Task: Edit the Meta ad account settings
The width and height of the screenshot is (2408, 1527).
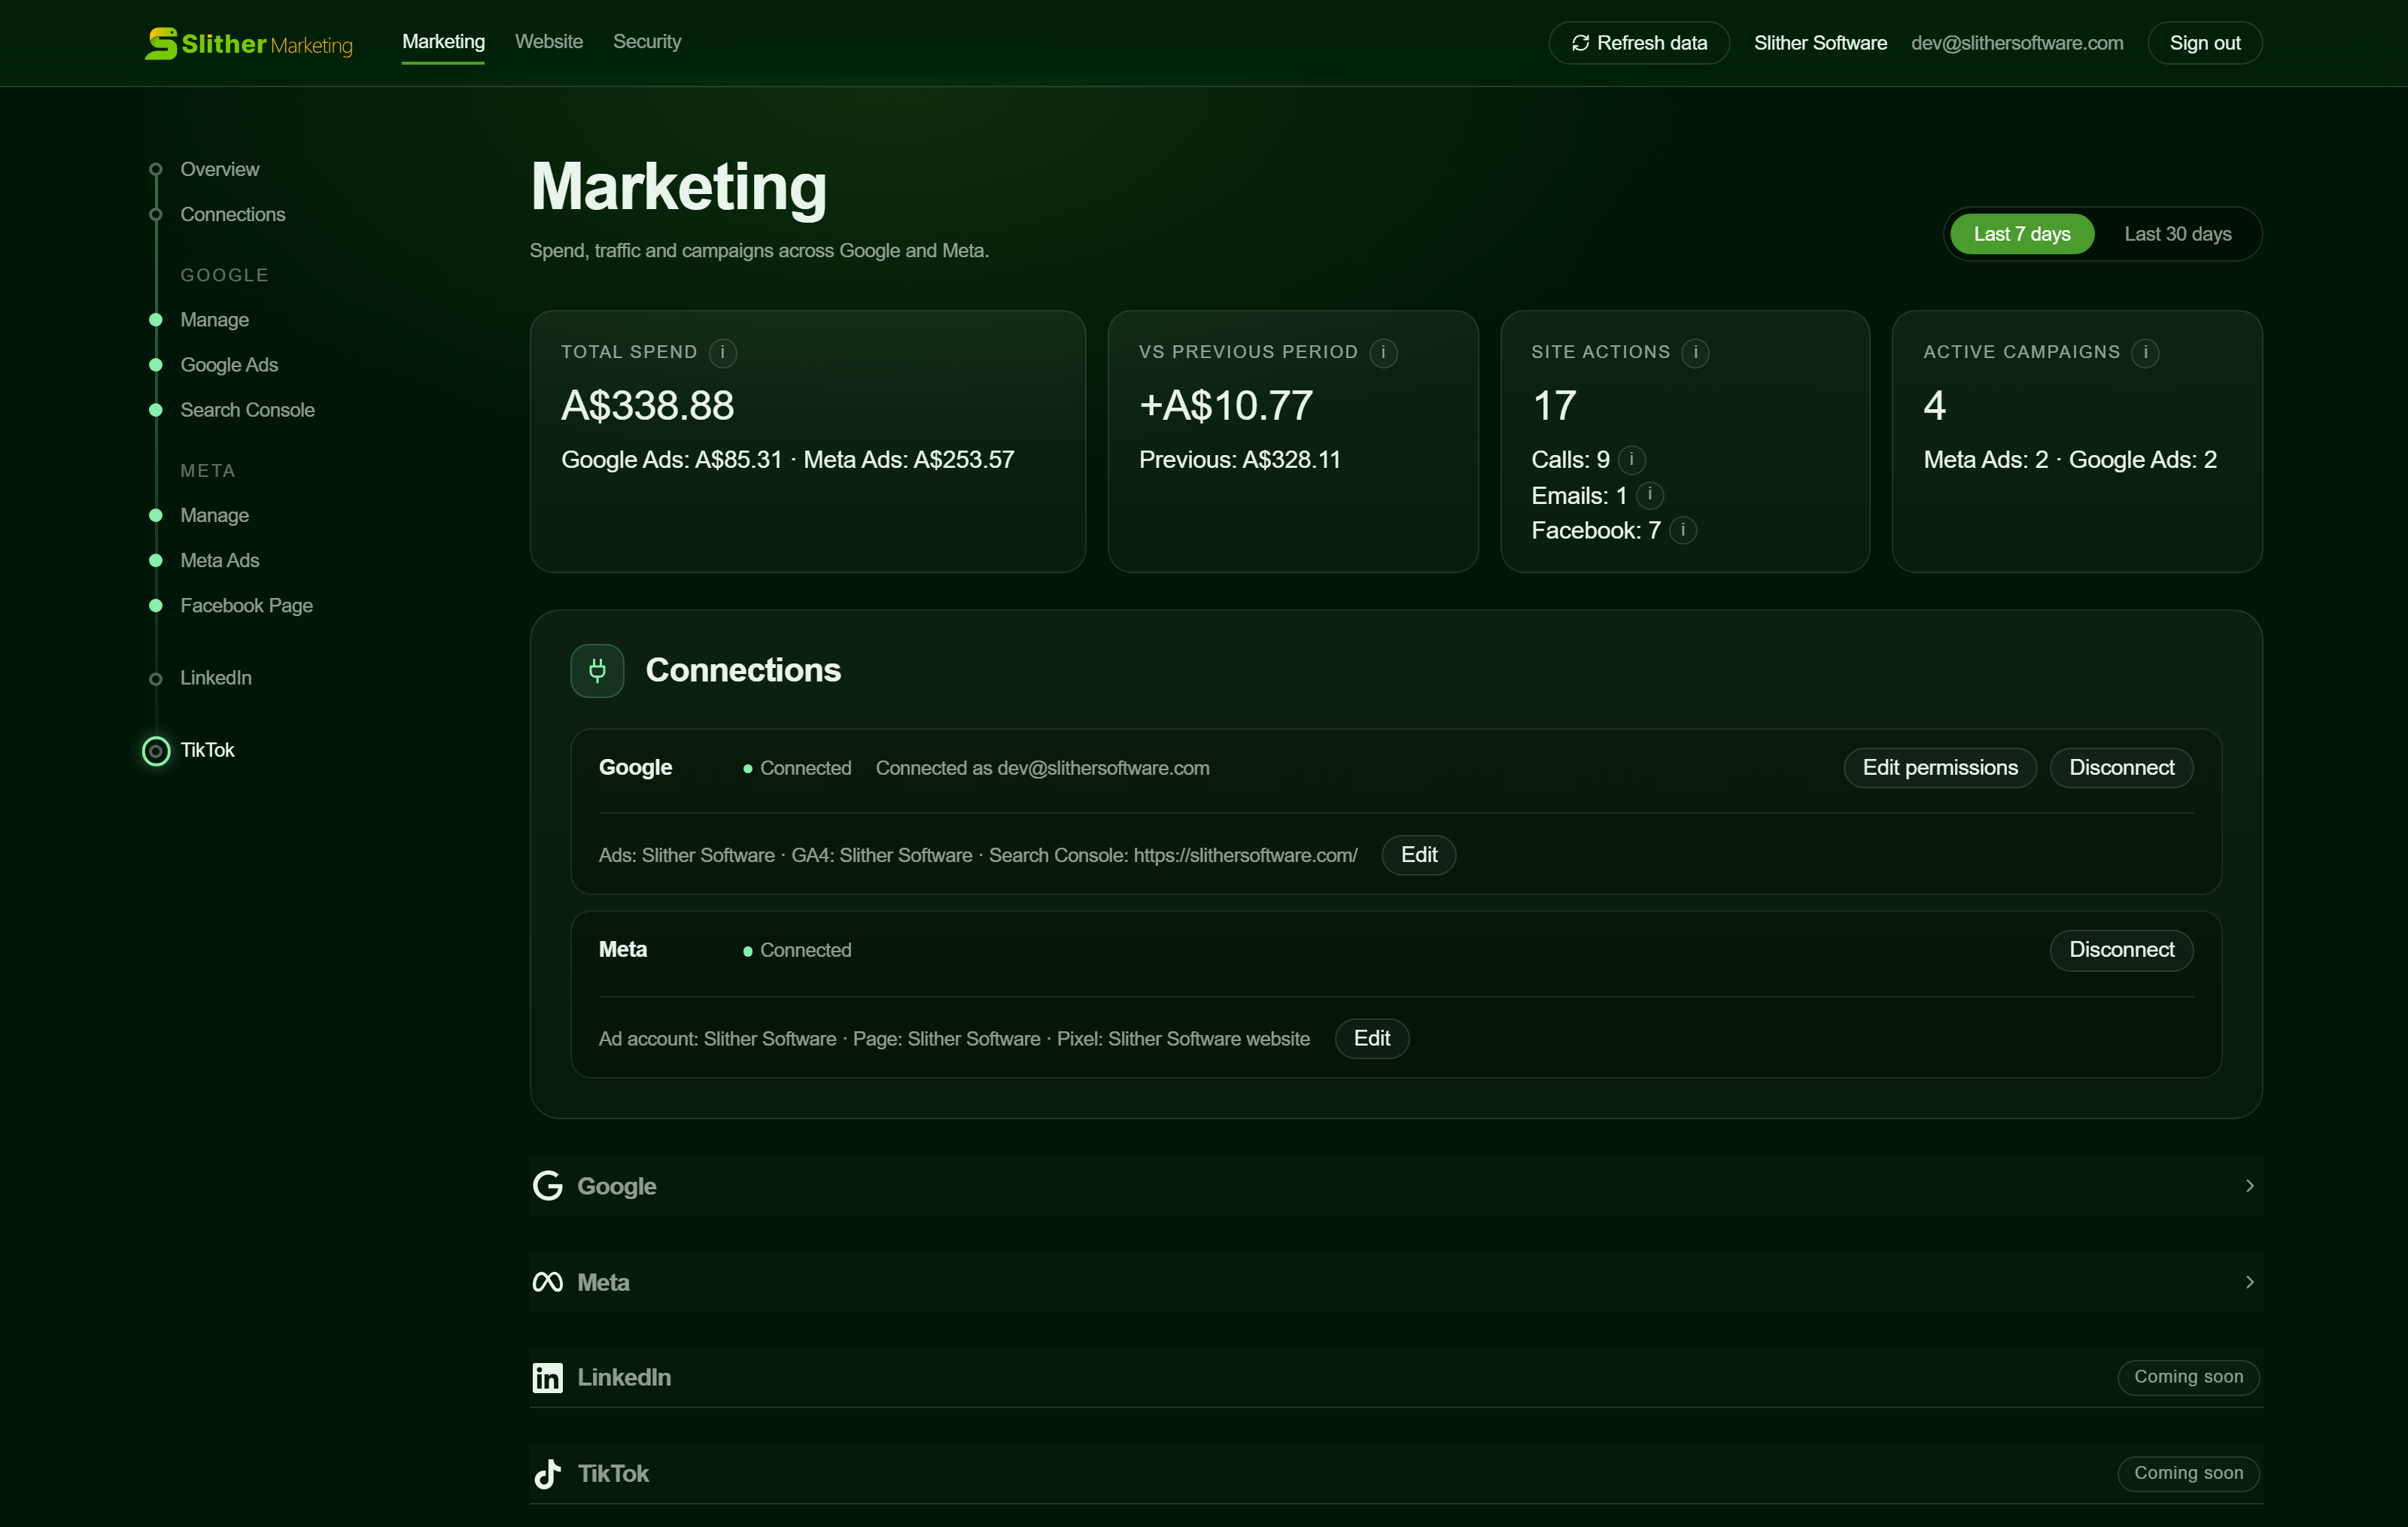Action: pos(1371,1038)
